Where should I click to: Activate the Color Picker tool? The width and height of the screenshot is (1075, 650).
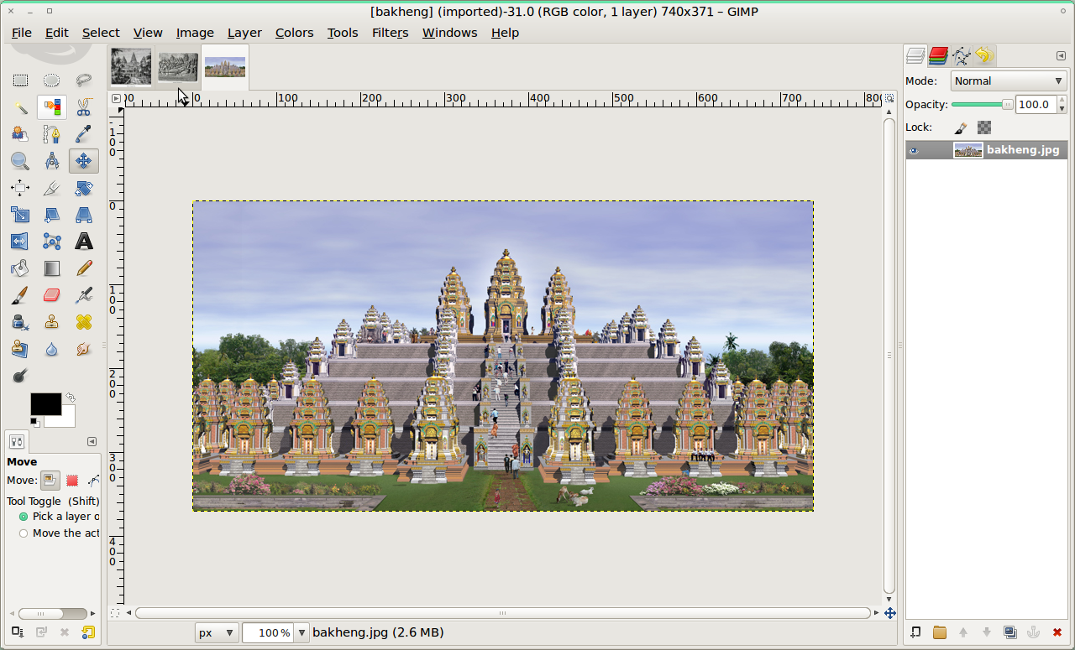coord(83,134)
